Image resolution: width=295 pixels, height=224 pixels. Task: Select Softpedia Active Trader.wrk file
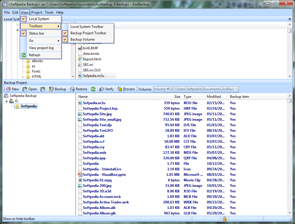[106, 202]
